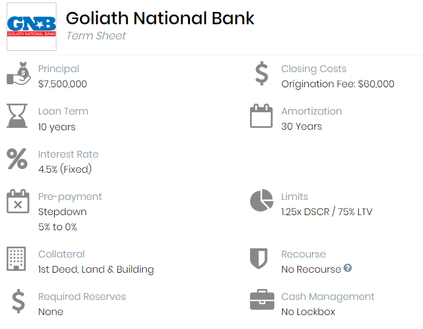Click the percent sign Interest Rate icon
Viewport: 423px width, 329px height.
pos(17,159)
